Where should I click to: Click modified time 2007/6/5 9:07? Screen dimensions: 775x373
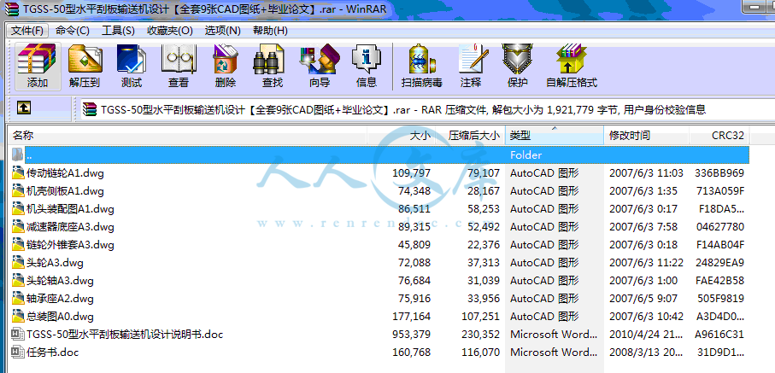click(x=643, y=299)
